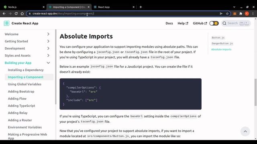Click the Search docs field
Image resolution: width=257 pixels, height=144 pixels.
236,23
